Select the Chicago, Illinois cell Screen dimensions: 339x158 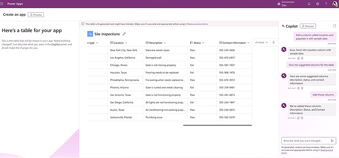tap(125, 65)
